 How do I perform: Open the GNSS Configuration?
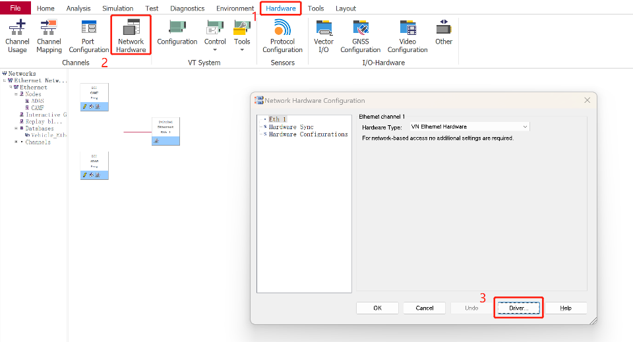(x=361, y=36)
